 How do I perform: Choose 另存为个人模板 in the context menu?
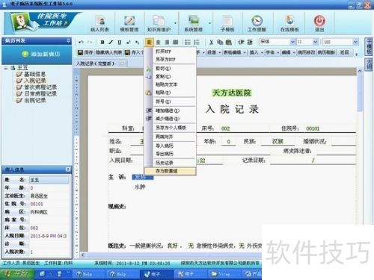[x=171, y=128]
